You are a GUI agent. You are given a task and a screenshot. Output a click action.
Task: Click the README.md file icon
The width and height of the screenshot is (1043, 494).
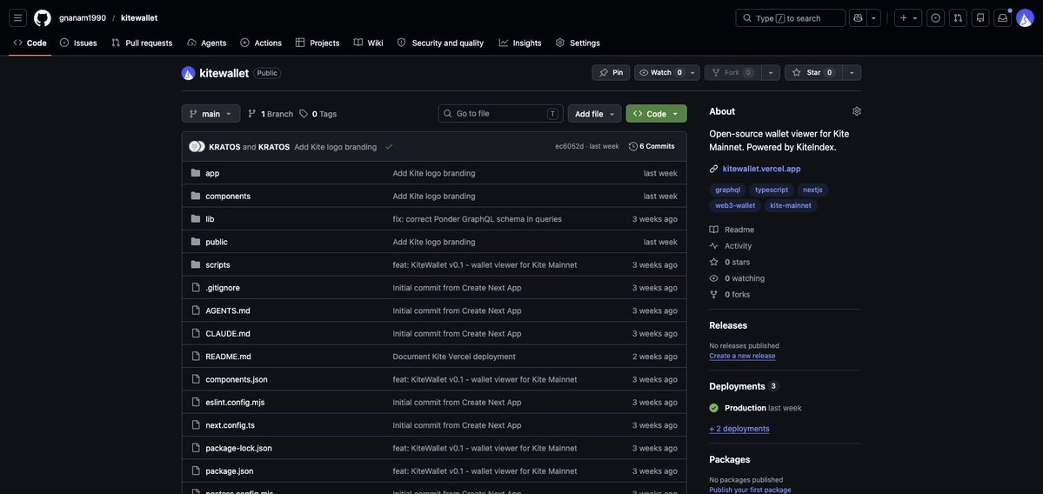(x=196, y=357)
